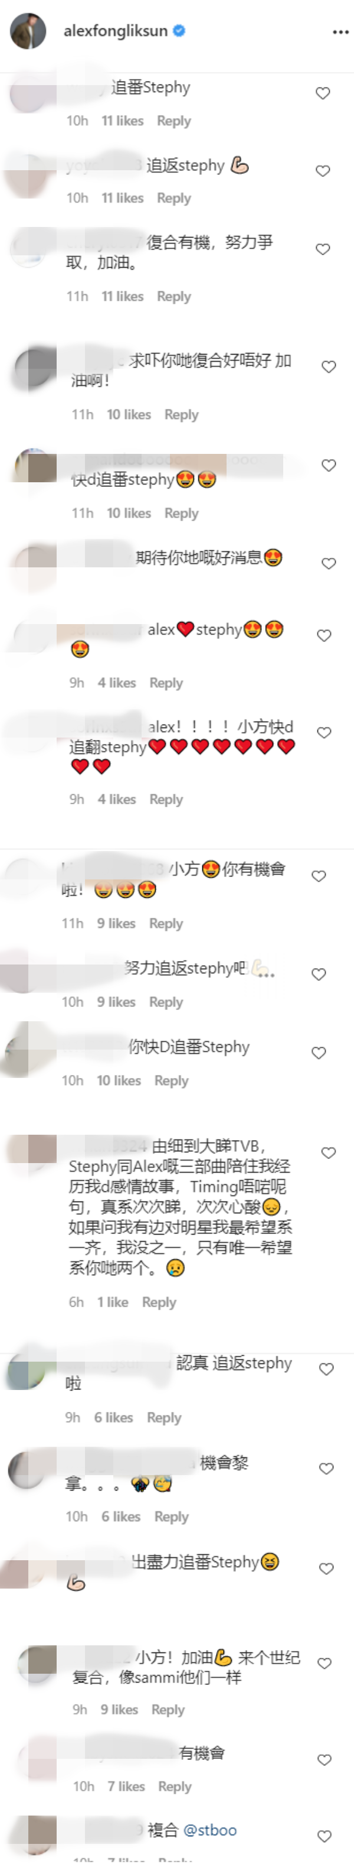Open the @stboo mention link

(x=210, y=1830)
